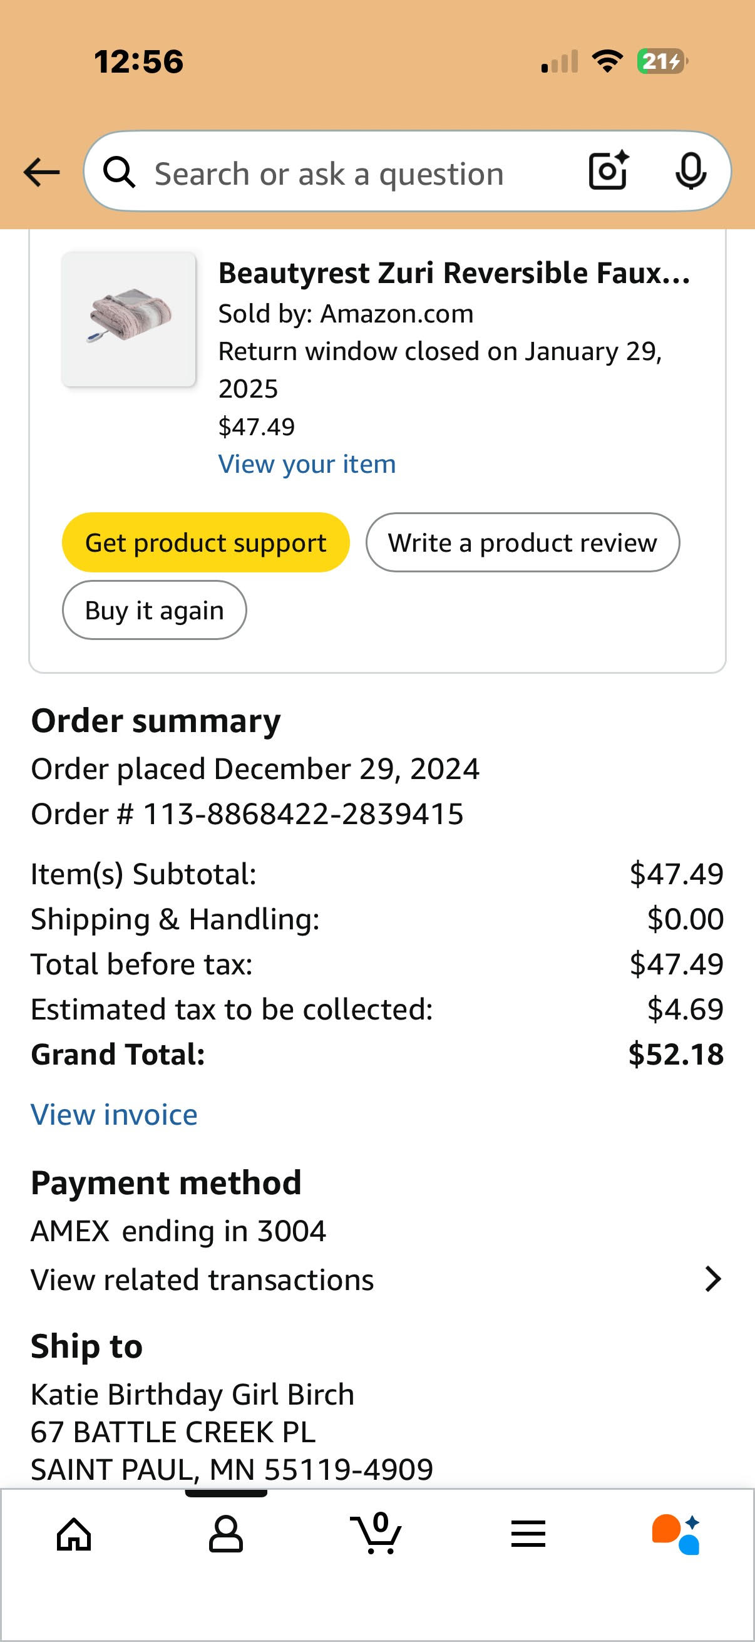
Task: Open camera lens visual search
Action: point(609,171)
